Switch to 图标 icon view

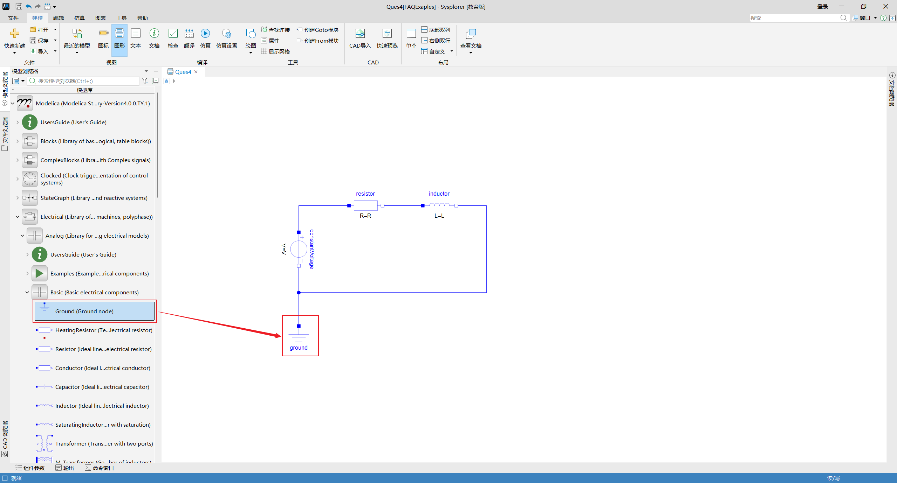(103, 34)
